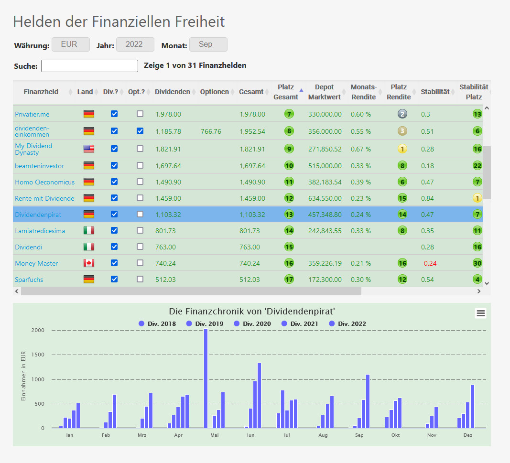Toggle Opt.? checkbox for Homo Oeconomicus

140,182
